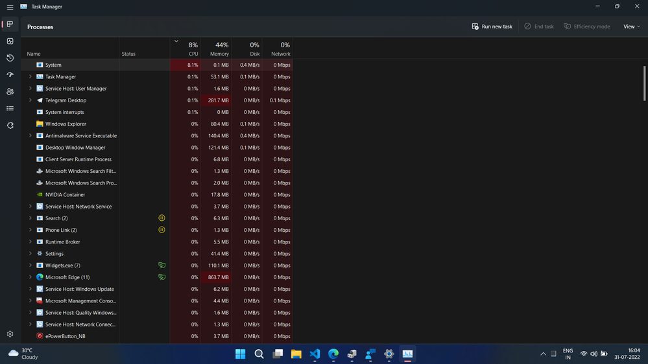The image size is (648, 364).
Task: Select Service Host: Windows Update row
Action: point(157,289)
